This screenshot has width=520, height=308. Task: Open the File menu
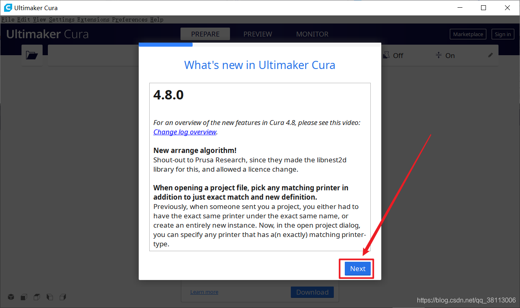point(8,19)
